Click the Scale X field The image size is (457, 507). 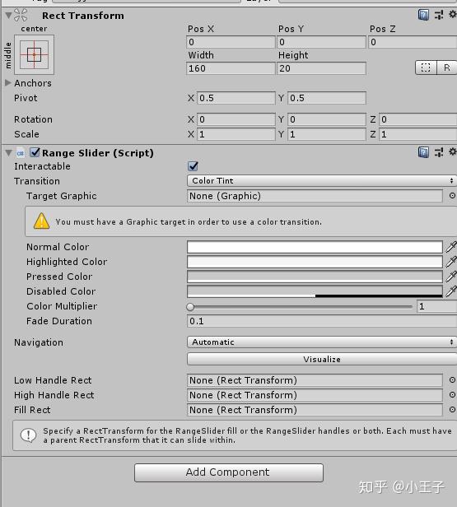235,134
